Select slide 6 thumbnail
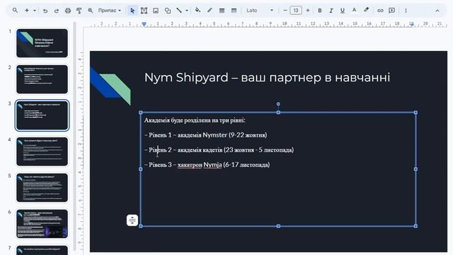Image resolution: width=453 pixels, height=255 pixels. coord(42,224)
